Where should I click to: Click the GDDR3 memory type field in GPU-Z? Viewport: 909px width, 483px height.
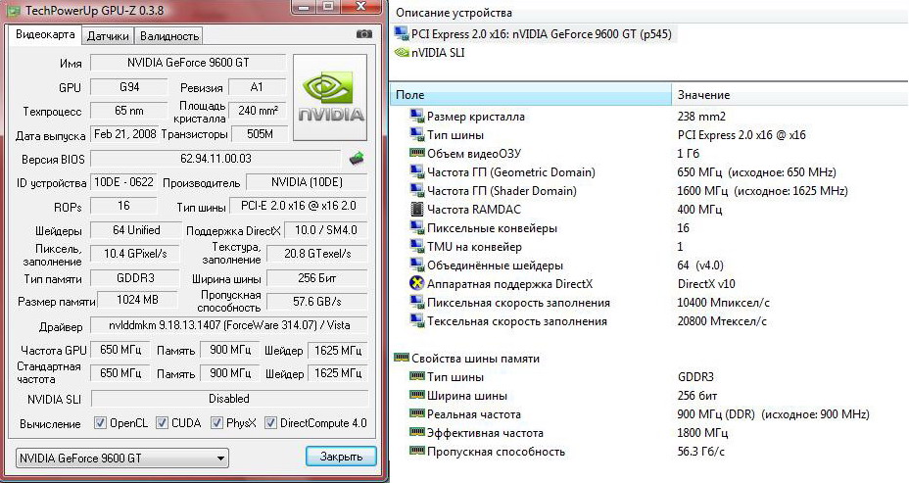tap(135, 277)
